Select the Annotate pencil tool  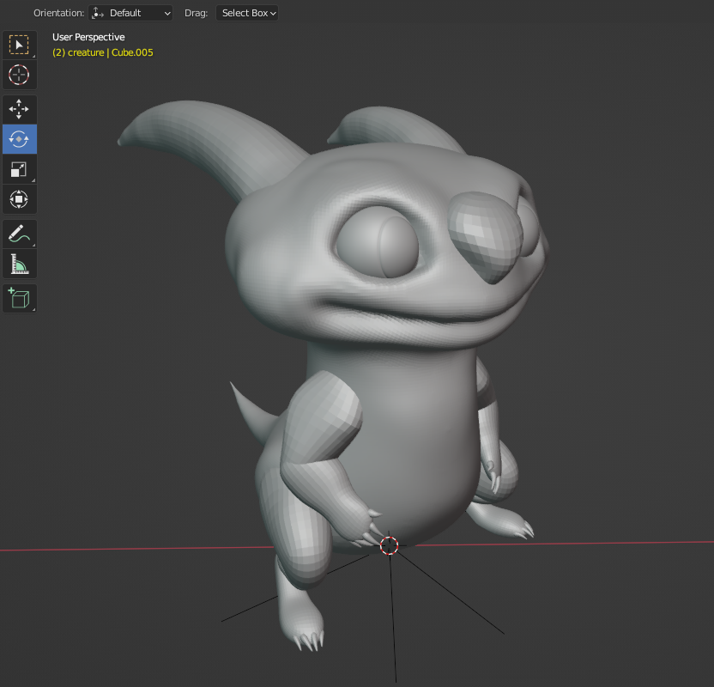[x=19, y=234]
